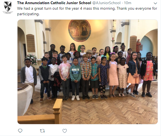Retweet this post using the arrows icon
Image resolution: width=161 pixels, height=136 pixels.
coord(42,131)
